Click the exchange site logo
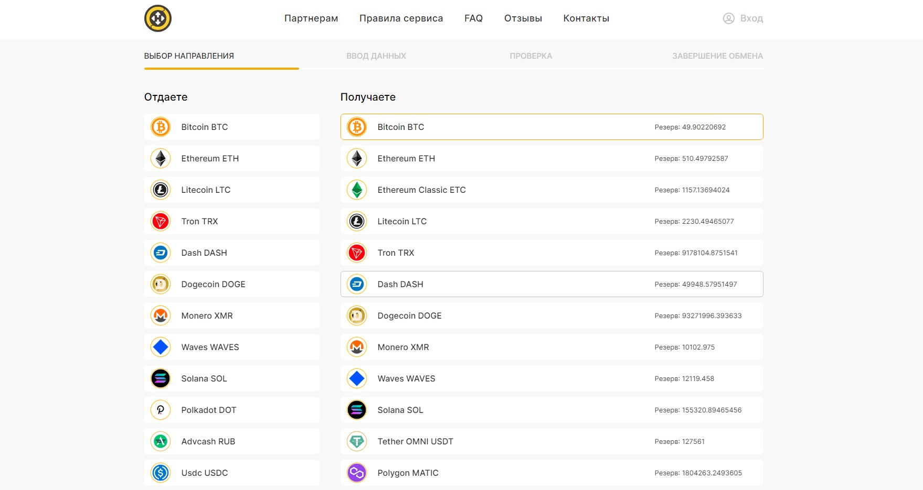The width and height of the screenshot is (923, 490). [158, 18]
